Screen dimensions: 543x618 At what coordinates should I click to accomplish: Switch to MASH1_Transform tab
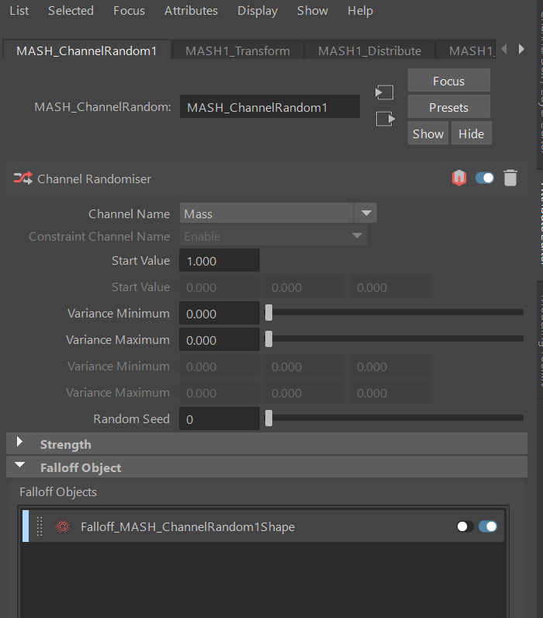click(238, 50)
